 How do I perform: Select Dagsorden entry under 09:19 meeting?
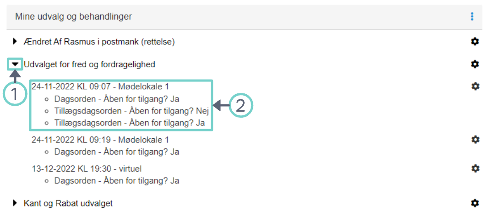coord(116,151)
